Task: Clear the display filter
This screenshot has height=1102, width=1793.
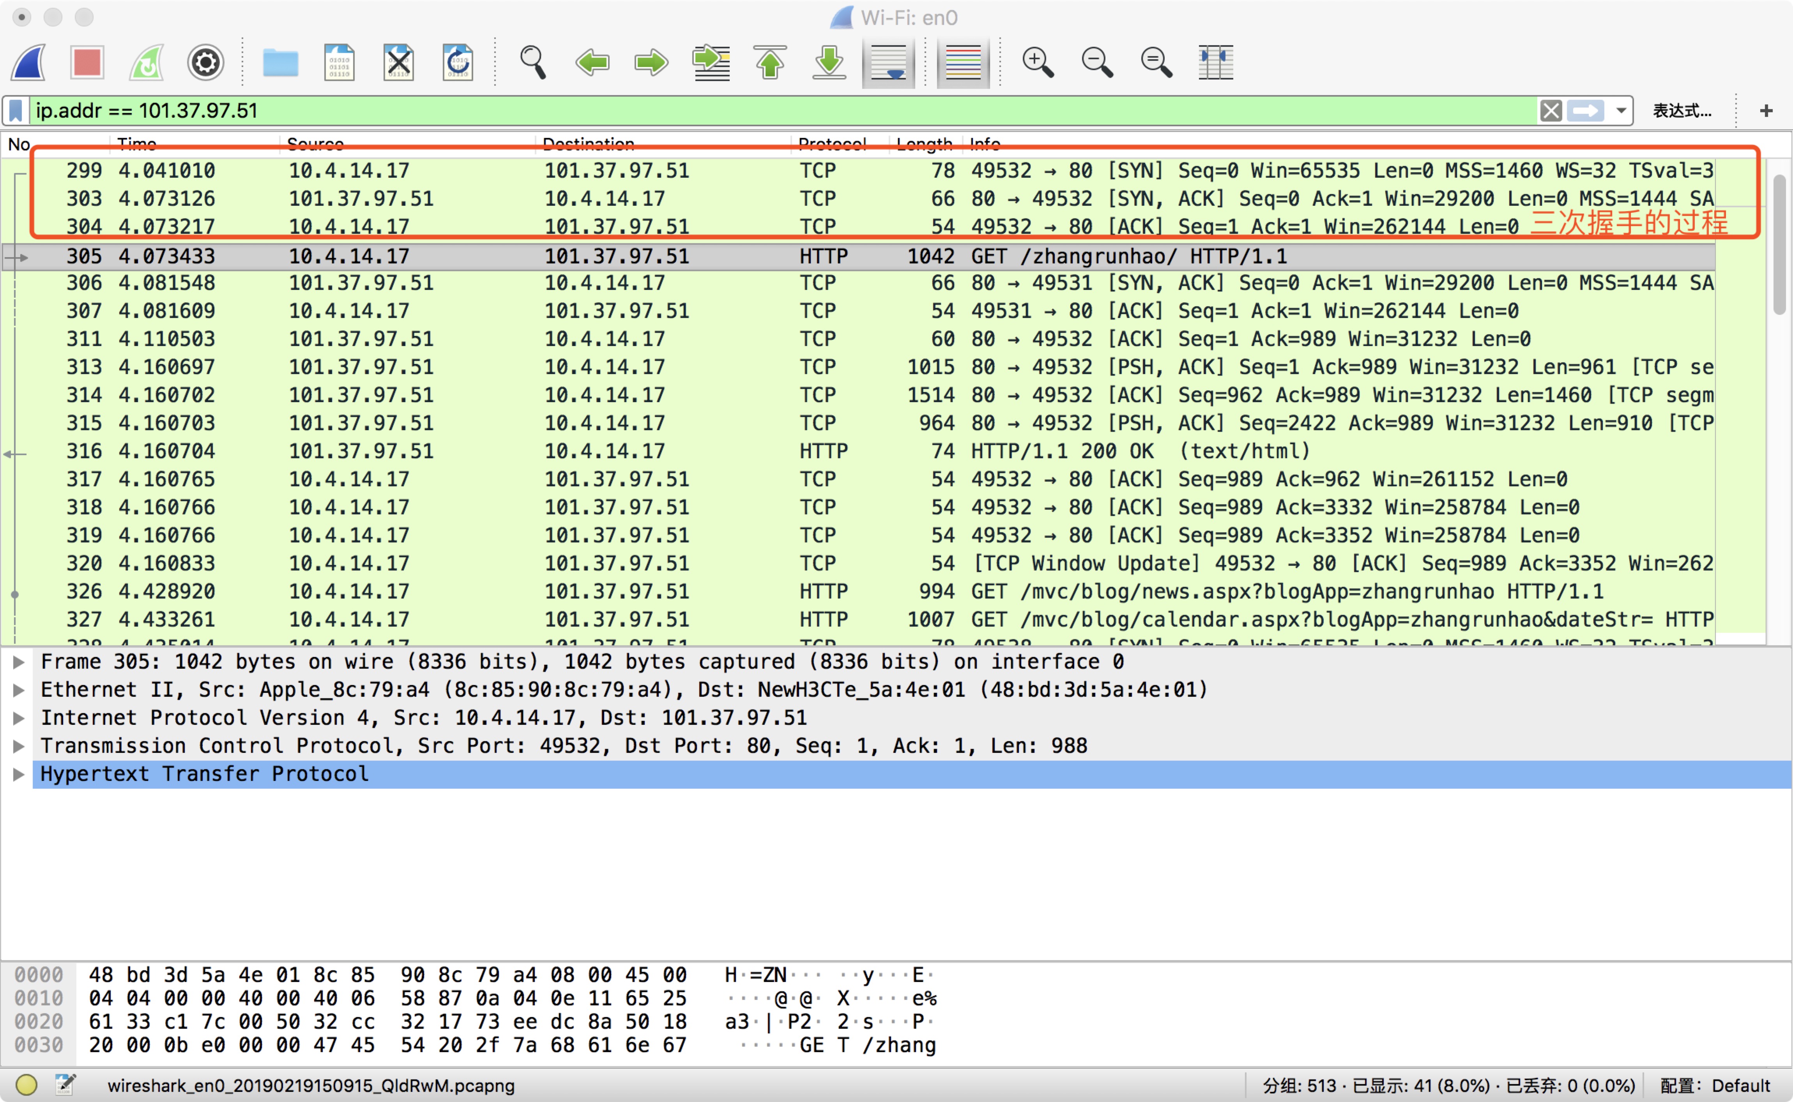Action: click(1551, 111)
